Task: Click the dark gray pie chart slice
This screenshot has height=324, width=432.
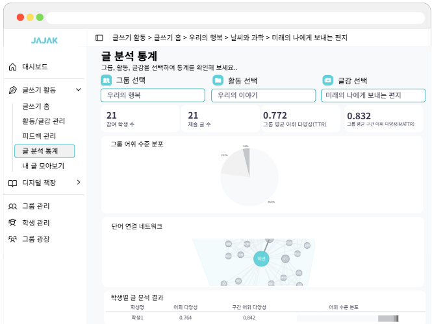Action: [247, 159]
